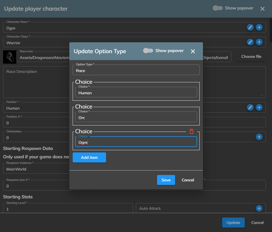Image resolution: width=272 pixels, height=232 pixels.
Task: Click Save in the Option Type dialog
Action: click(x=166, y=180)
